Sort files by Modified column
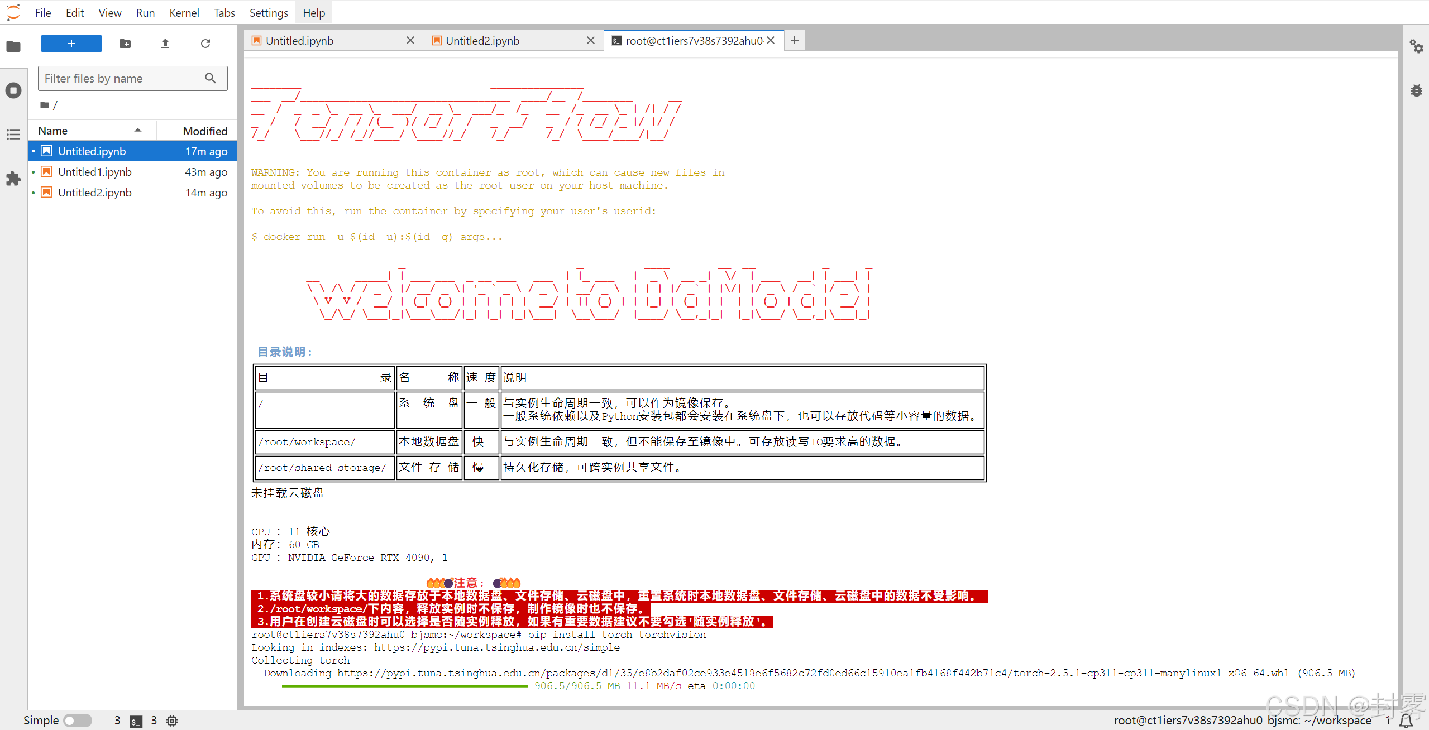 pyautogui.click(x=204, y=131)
